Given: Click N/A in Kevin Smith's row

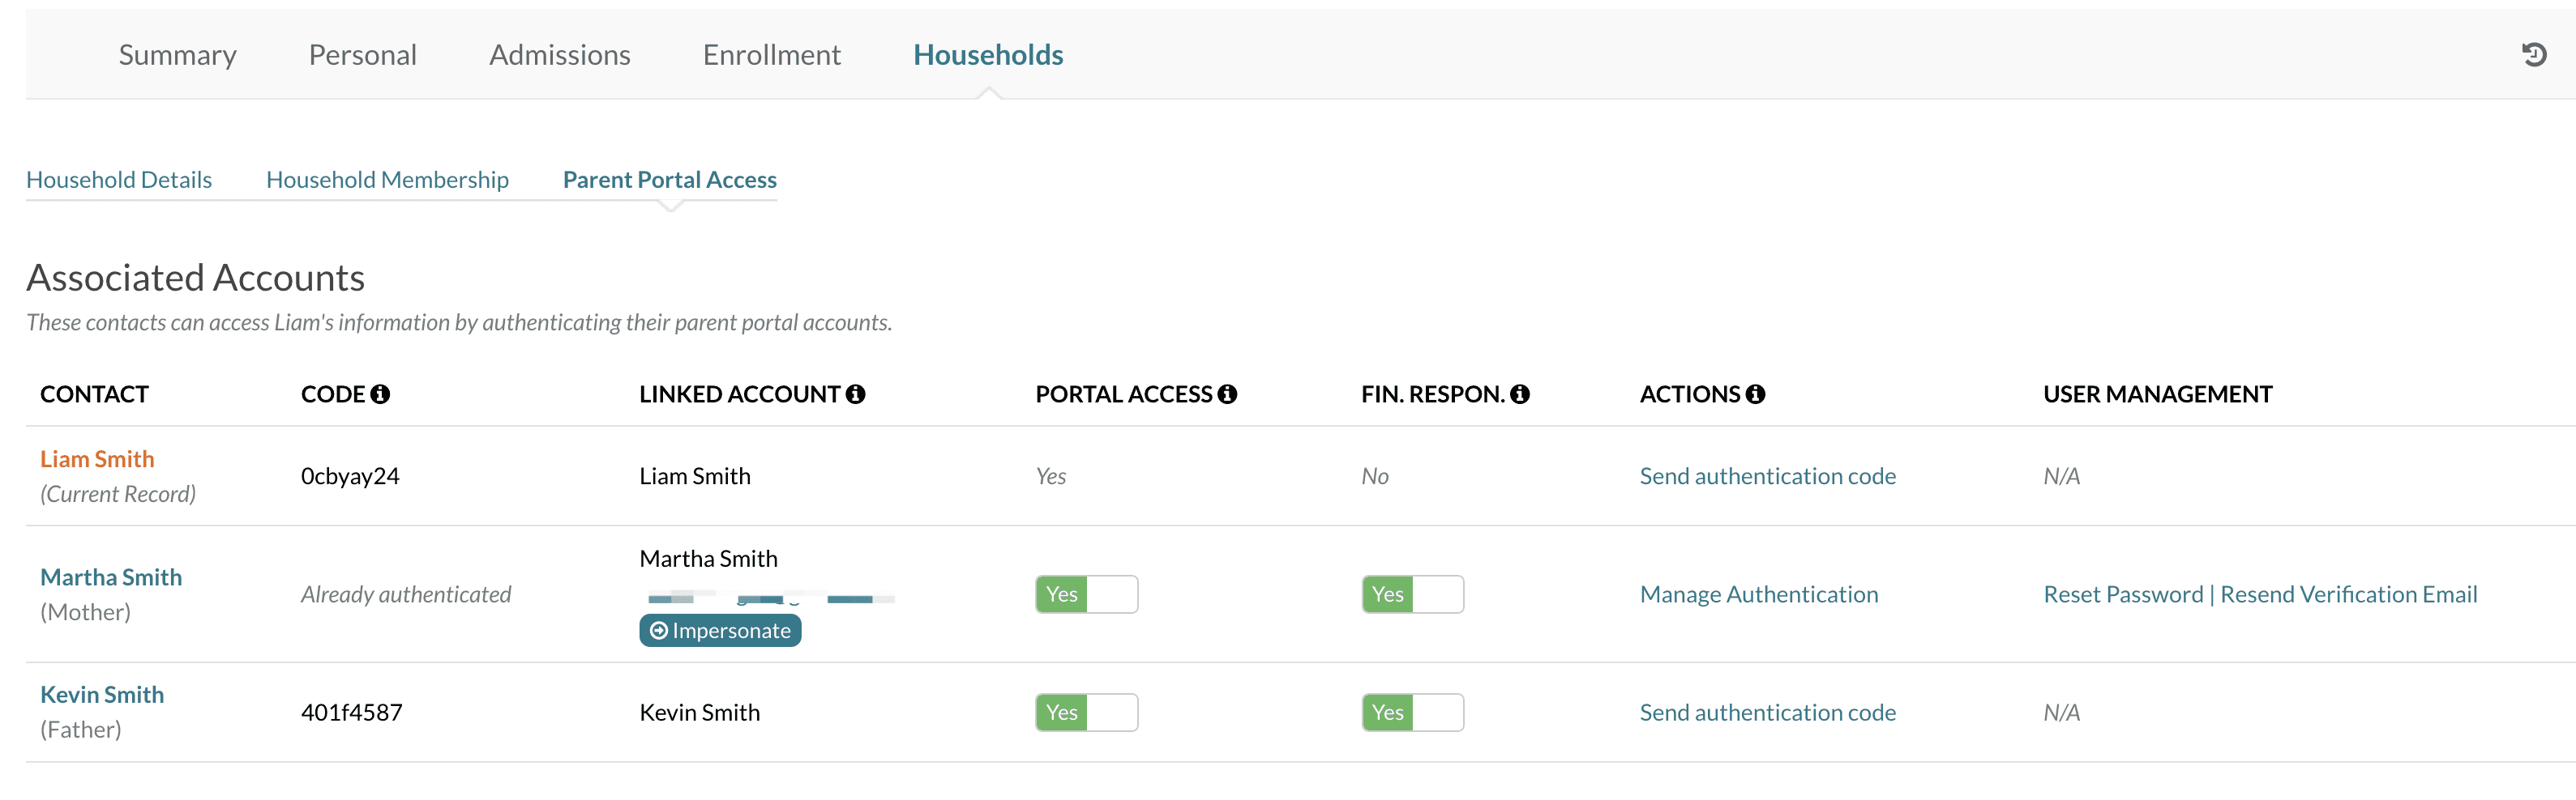Looking at the screenshot, I should coord(2061,712).
